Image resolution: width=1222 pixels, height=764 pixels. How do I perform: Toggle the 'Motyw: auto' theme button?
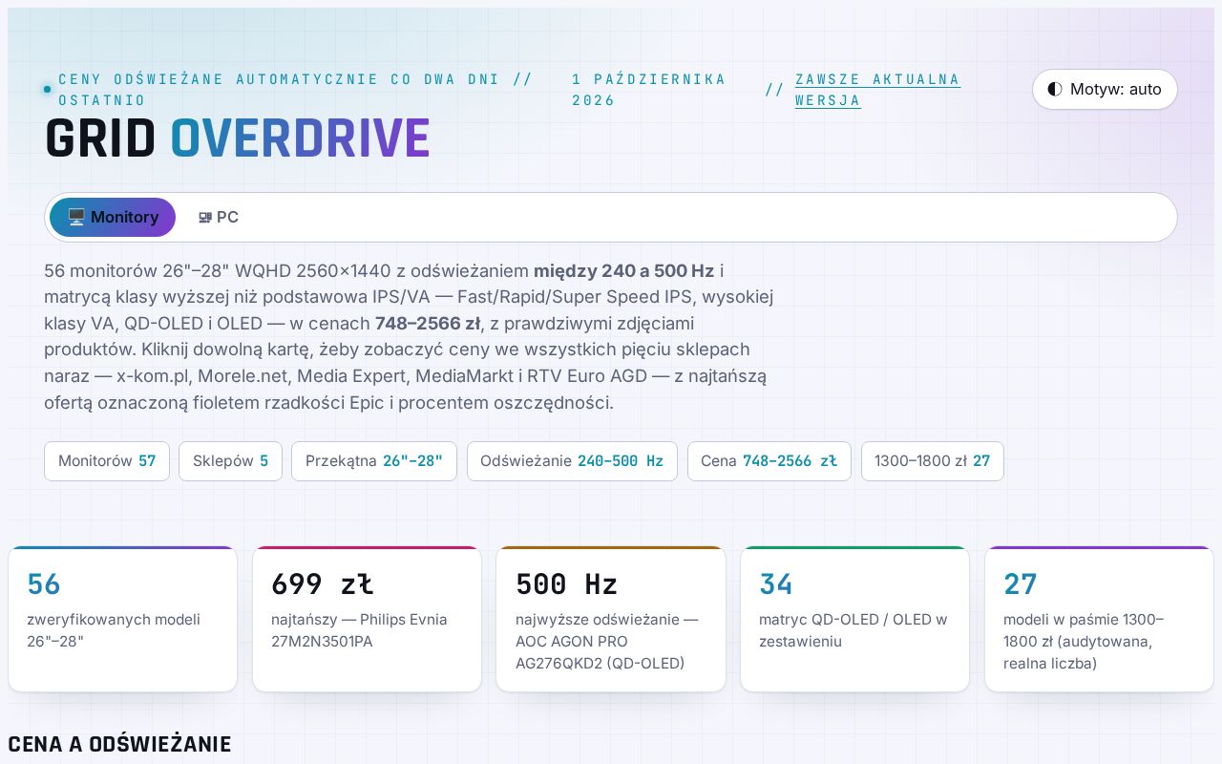tap(1105, 90)
